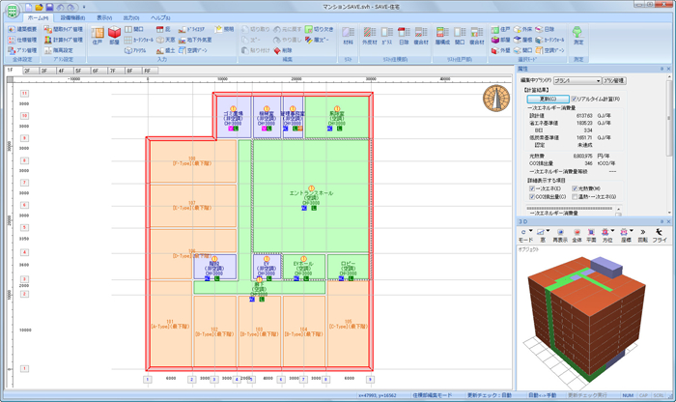The height and width of the screenshot is (402, 676).
Task: Select the 照明 lighting tool
Action: [x=224, y=29]
